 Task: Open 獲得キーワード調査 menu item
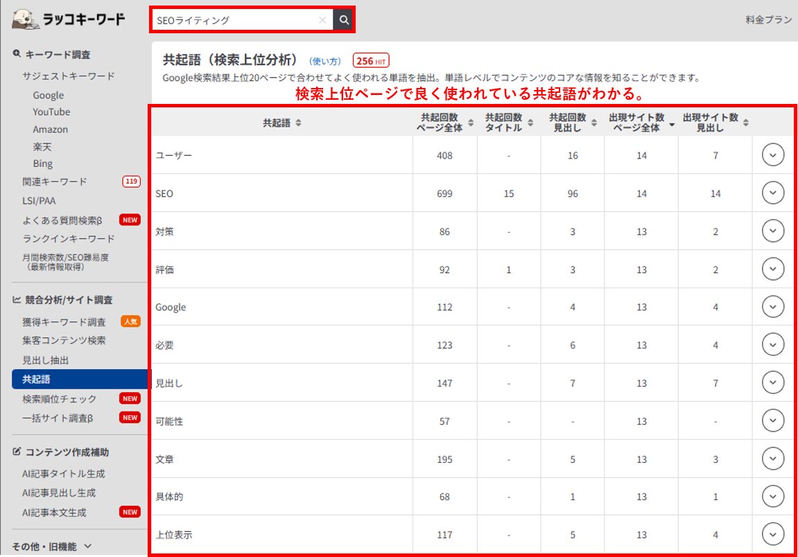pos(64,321)
